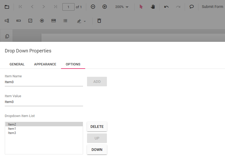Click the Item Name input field
The image size is (225, 157).
point(44,82)
